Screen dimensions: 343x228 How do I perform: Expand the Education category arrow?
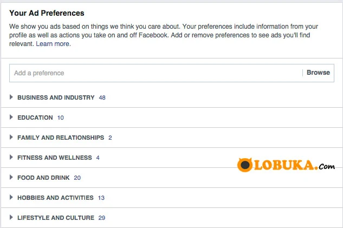coord(11,118)
